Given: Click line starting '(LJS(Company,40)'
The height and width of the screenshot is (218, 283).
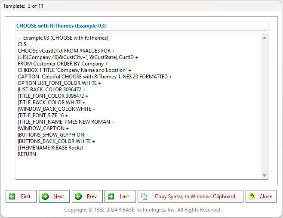Looking at the screenshot, I should tap(78, 57).
